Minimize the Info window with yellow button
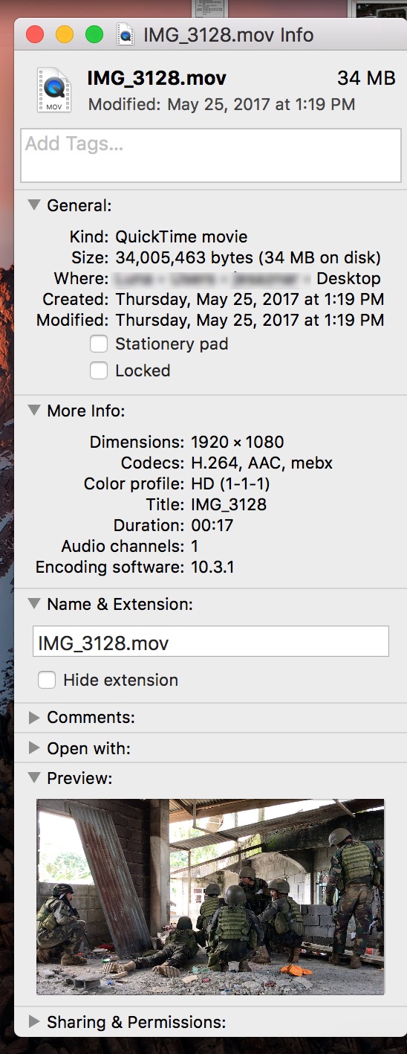Image resolution: width=407 pixels, height=1054 pixels. coord(65,34)
